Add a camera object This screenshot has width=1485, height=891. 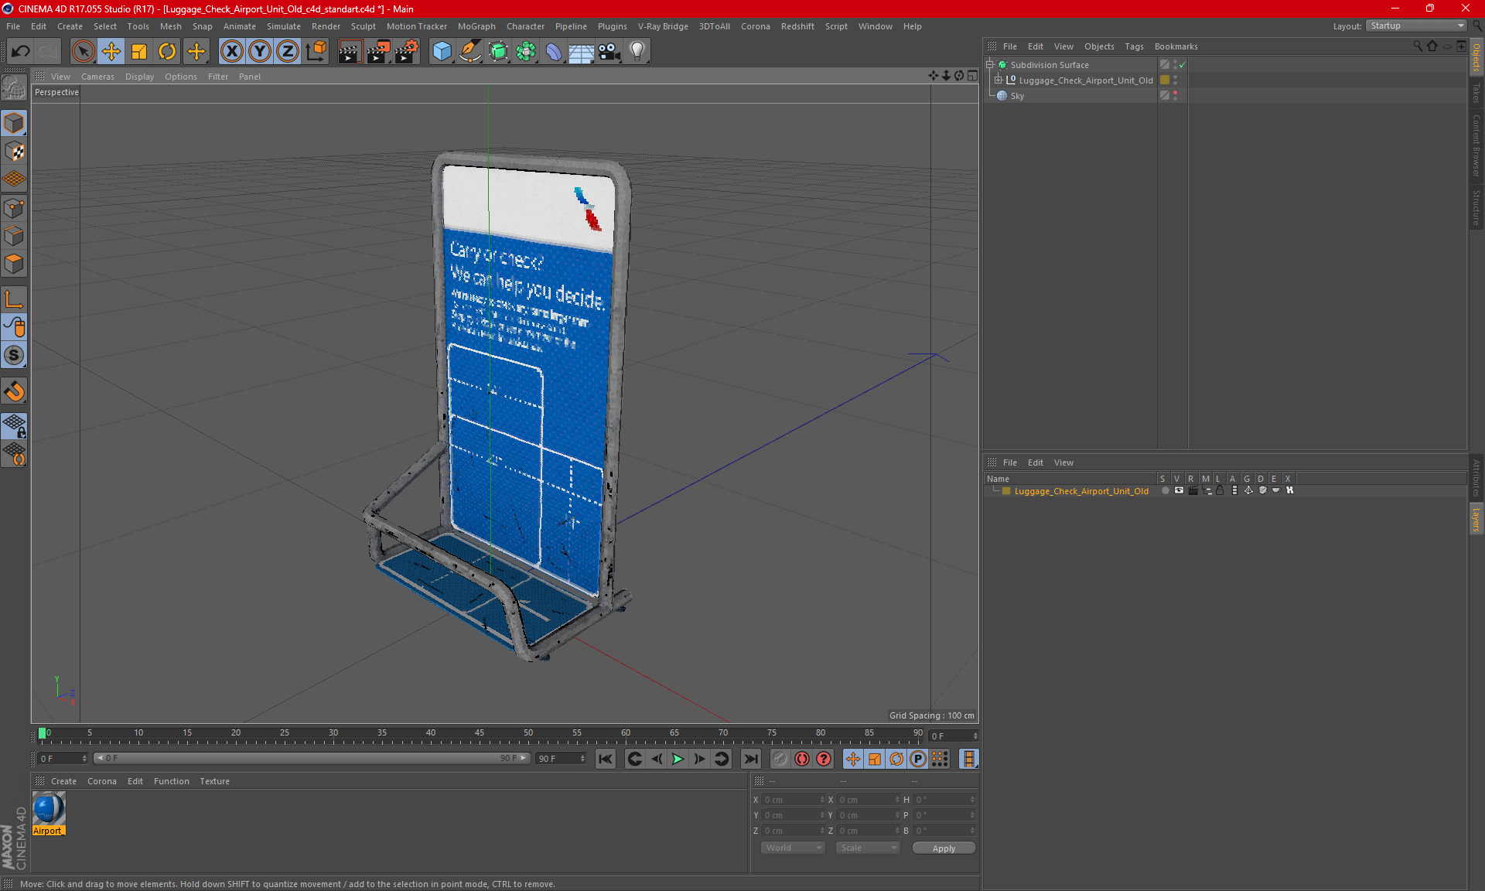pos(609,51)
